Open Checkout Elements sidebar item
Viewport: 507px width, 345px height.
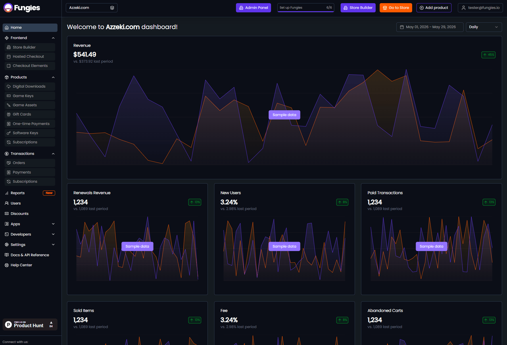[x=30, y=66]
